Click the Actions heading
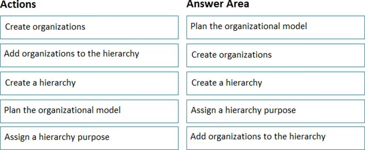 18,4
